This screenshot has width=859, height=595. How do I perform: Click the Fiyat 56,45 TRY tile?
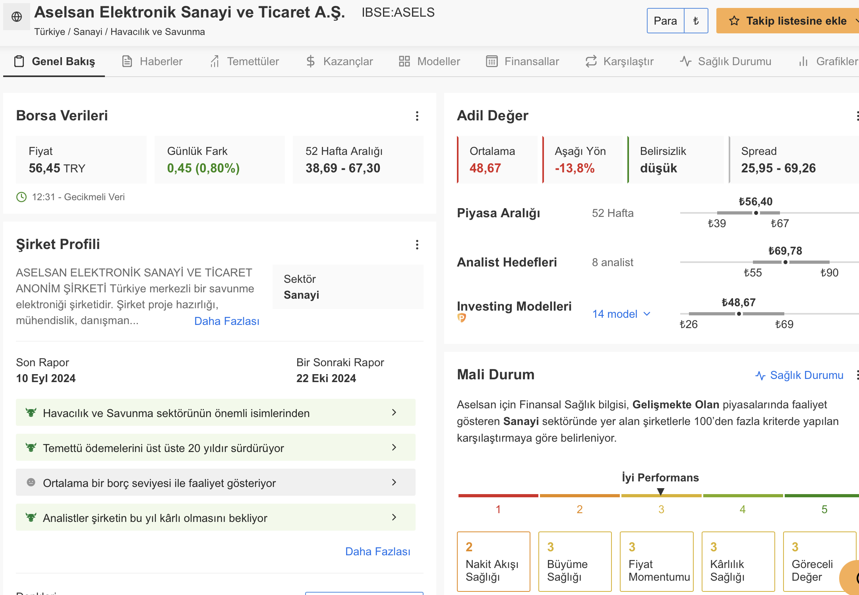[x=81, y=160]
